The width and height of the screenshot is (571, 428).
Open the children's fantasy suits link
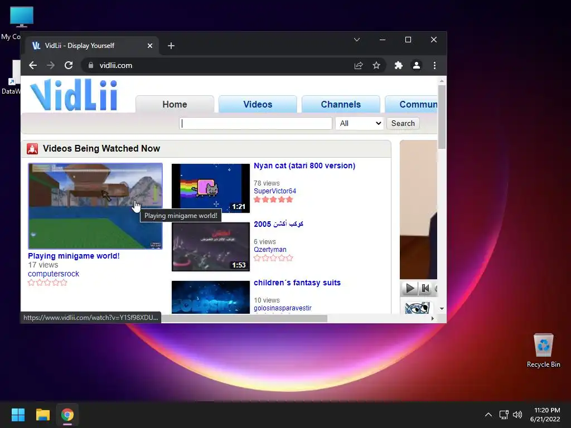click(x=297, y=283)
